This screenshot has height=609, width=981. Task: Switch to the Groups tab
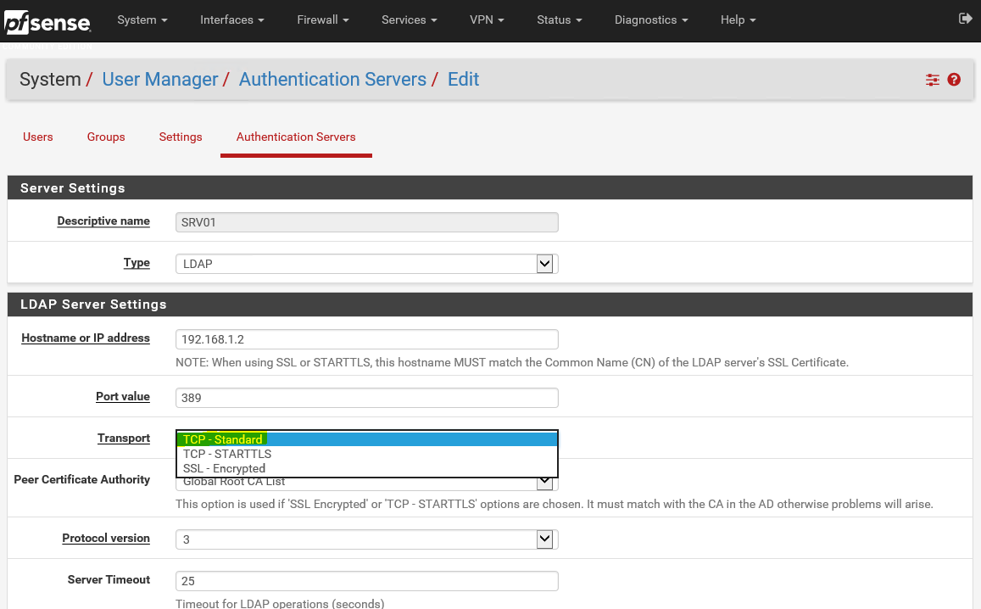coord(106,137)
